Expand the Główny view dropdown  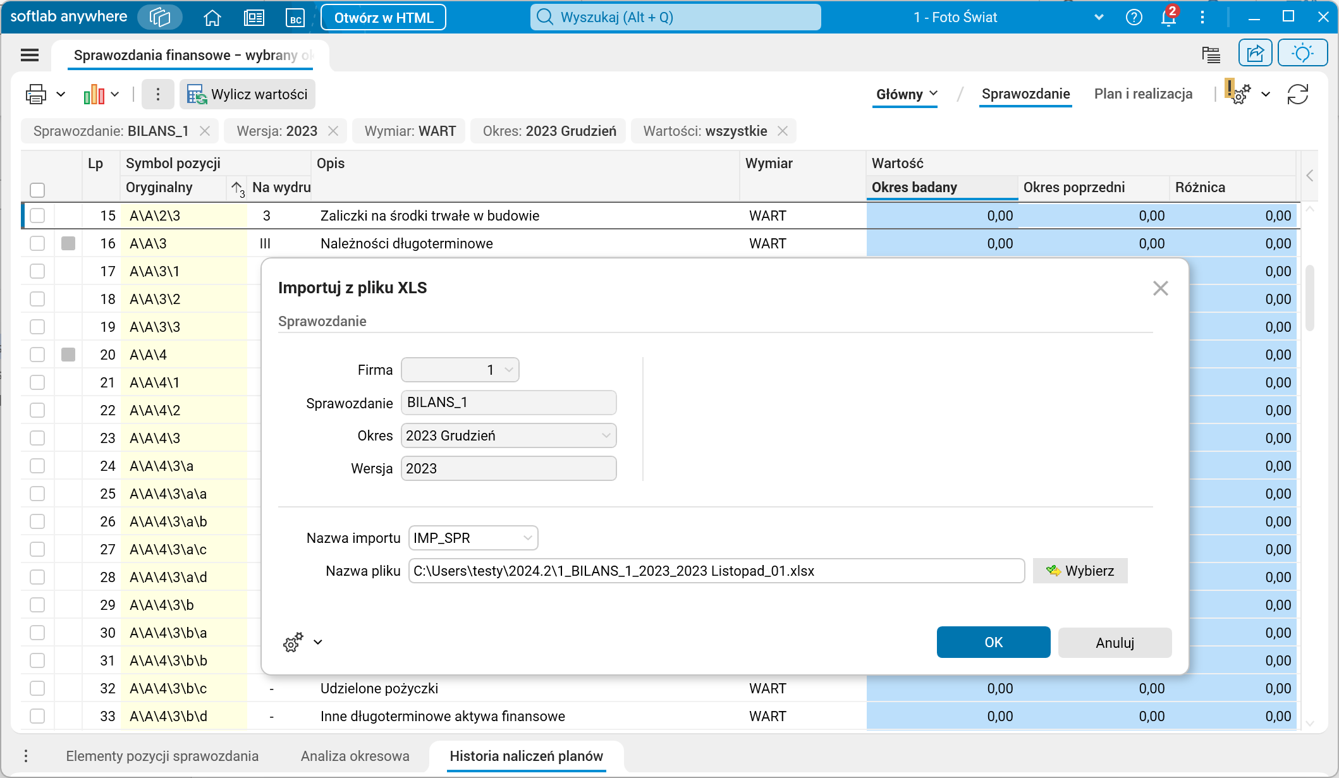[x=906, y=94]
